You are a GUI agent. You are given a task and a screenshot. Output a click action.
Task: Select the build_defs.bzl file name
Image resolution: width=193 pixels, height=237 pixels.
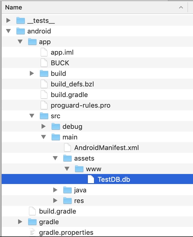73,84
